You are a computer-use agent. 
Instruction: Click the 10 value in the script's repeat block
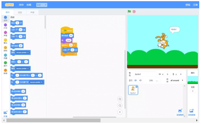point(71,45)
